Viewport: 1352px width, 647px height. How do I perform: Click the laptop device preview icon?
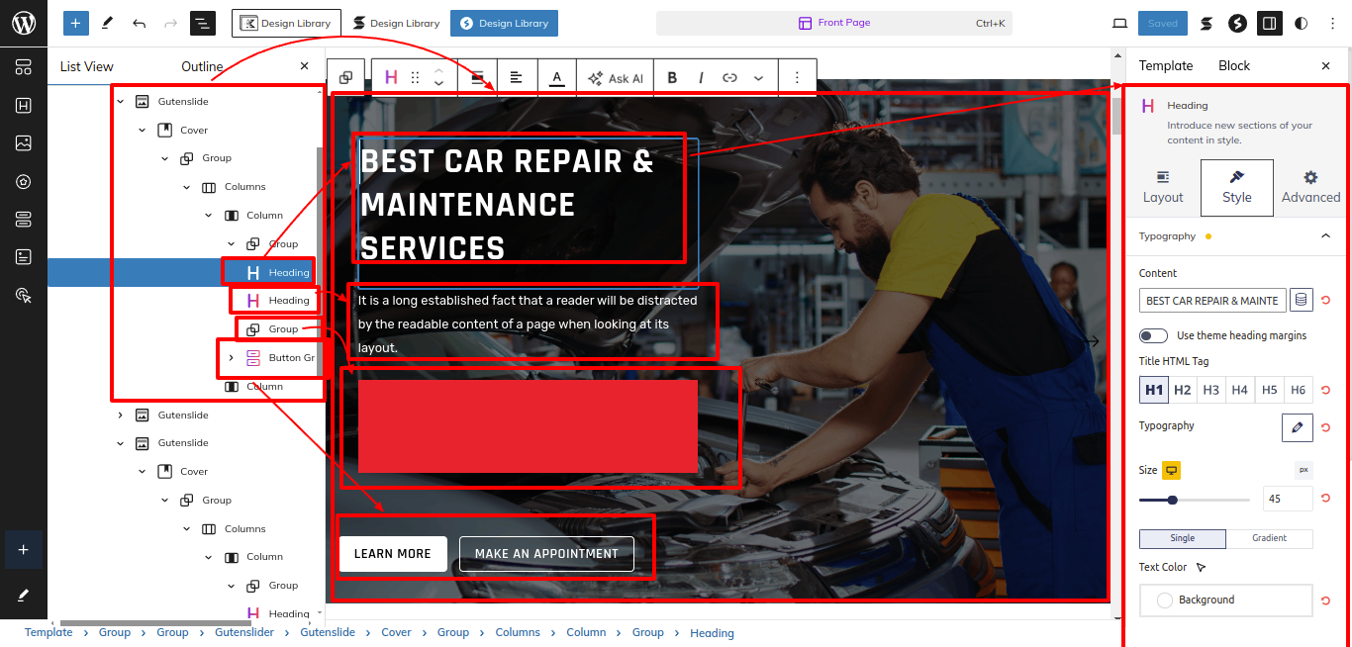1120,23
